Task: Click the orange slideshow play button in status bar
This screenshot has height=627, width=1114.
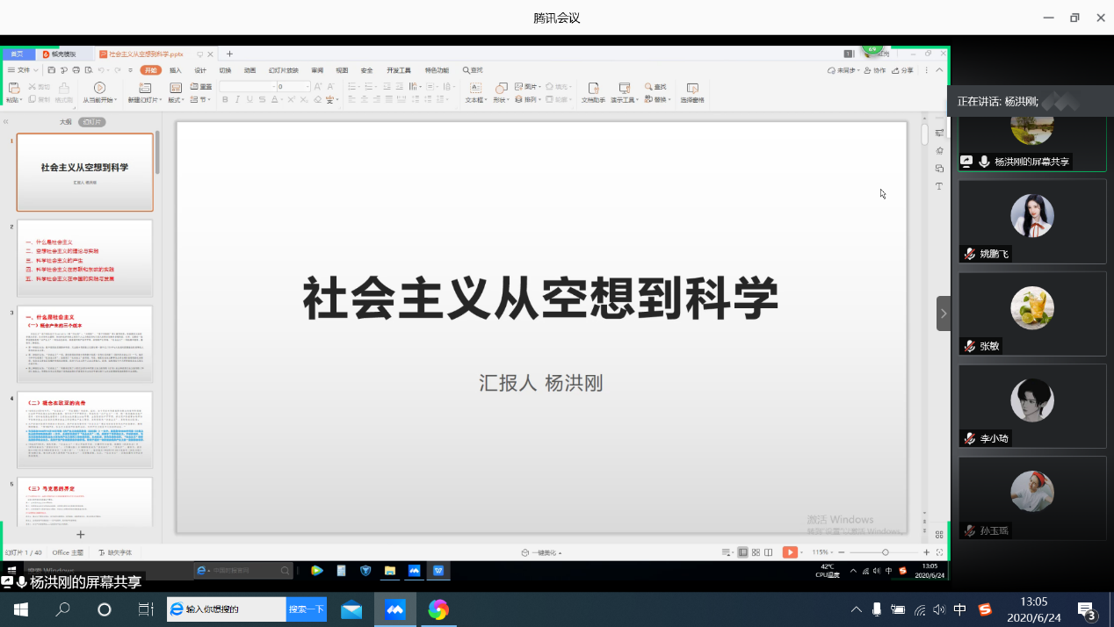Action: (x=790, y=552)
